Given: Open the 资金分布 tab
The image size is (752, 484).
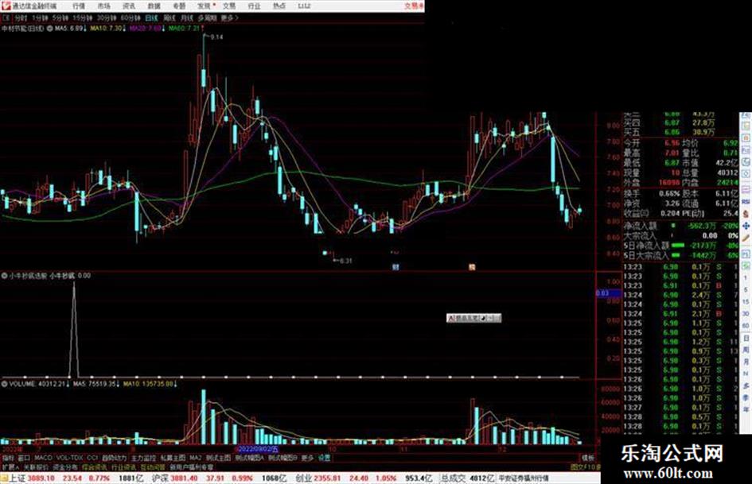Looking at the screenshot, I should point(65,467).
